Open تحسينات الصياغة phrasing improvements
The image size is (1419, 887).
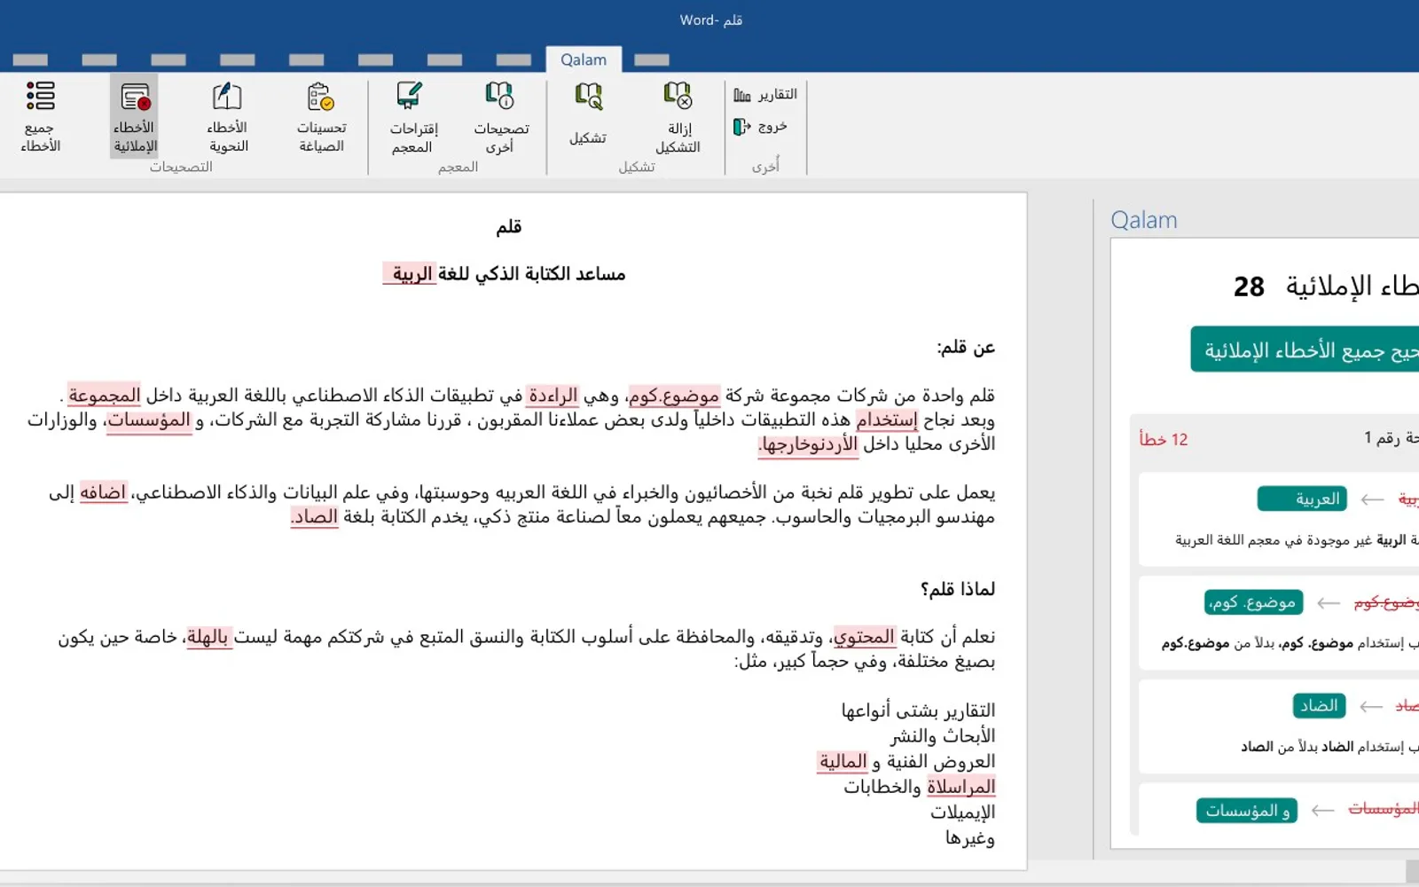[321, 117]
